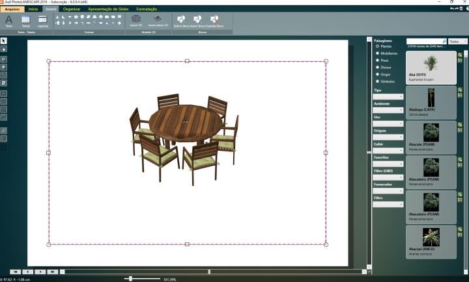The height and width of the screenshot is (282, 469).
Task: Click the Definir Bloco icon
Action: coord(180,21)
